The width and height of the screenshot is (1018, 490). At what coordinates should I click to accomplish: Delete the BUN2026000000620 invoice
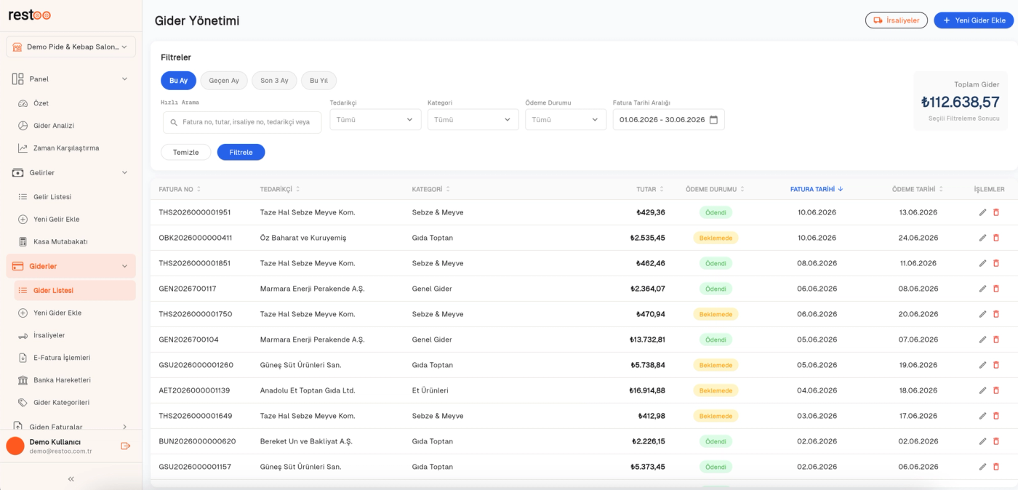(x=996, y=441)
